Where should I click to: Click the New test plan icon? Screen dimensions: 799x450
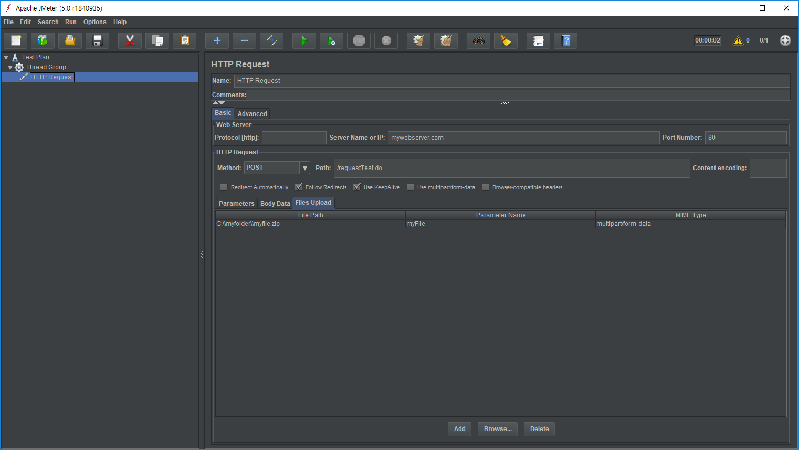coord(16,40)
